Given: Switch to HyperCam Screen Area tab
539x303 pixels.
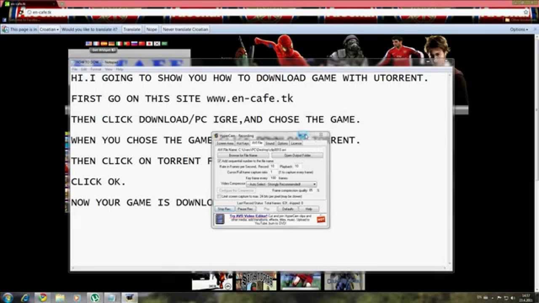Looking at the screenshot, I should [x=225, y=144].
